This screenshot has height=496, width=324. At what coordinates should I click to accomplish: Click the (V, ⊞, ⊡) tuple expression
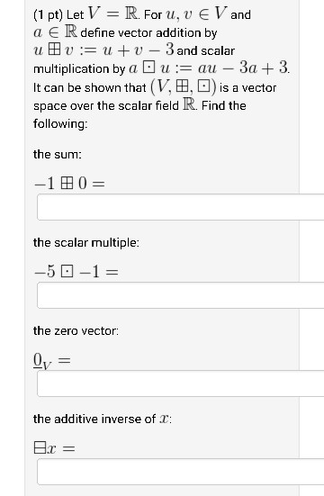click(184, 86)
